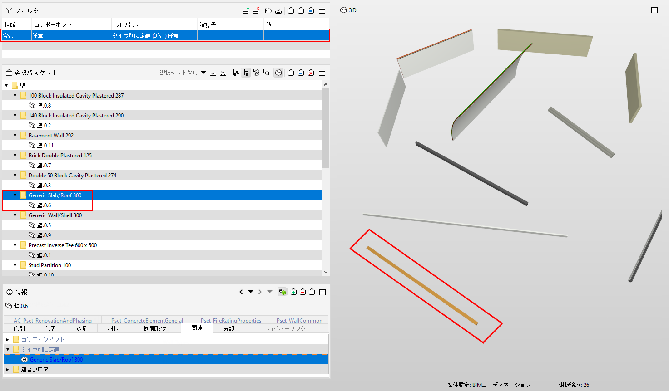The width and height of the screenshot is (669, 391).
Task: Add a new filter row
Action: 246,10
